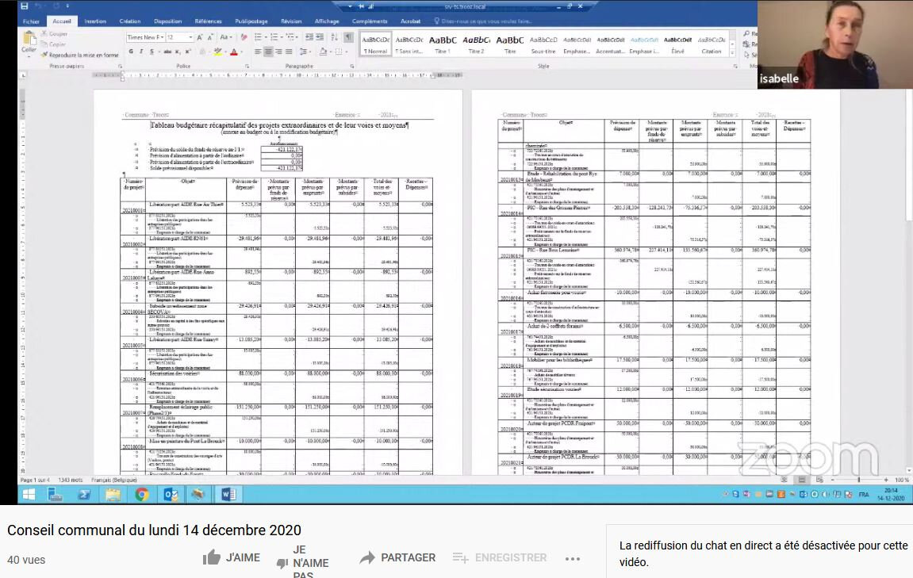Increase paragraph indent

click(320, 36)
